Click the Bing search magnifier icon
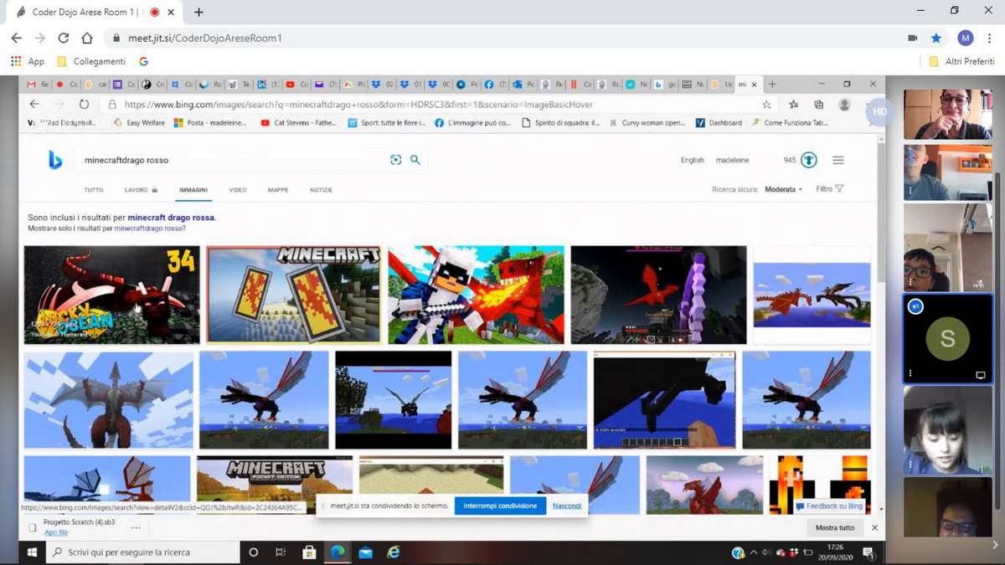Image resolution: width=1005 pixels, height=565 pixels. (x=415, y=160)
